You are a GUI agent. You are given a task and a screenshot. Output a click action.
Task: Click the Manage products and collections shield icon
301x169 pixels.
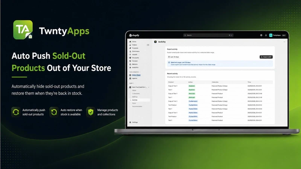click(91, 112)
